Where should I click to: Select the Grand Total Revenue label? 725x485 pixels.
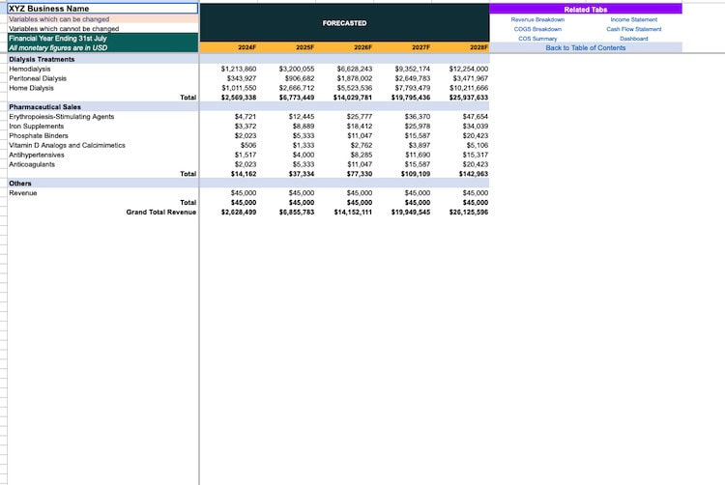[160, 212]
